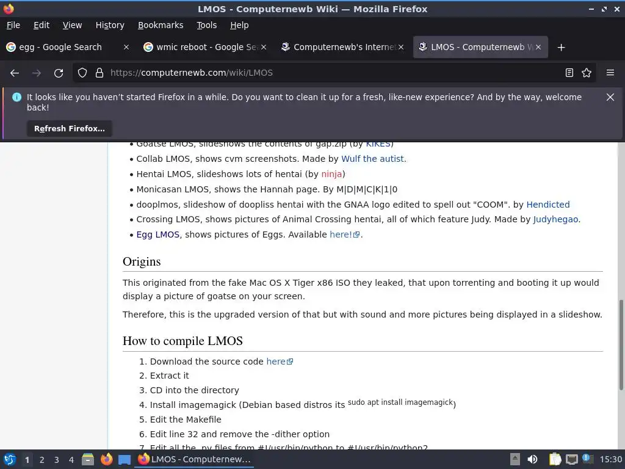Screen dimensions: 625x469
Task: Open the Lubuntu start menu icon
Action: [x=10, y=459]
